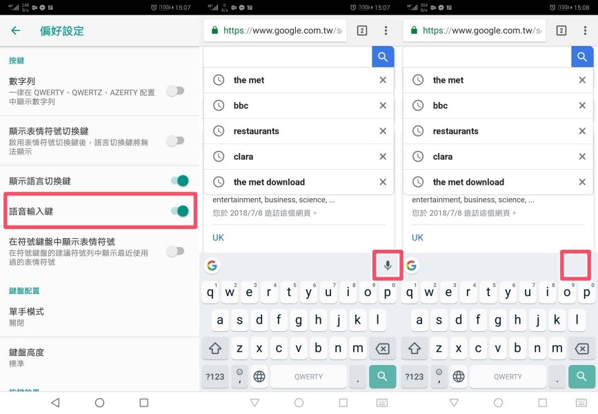Tap the UK link in search results

(217, 237)
